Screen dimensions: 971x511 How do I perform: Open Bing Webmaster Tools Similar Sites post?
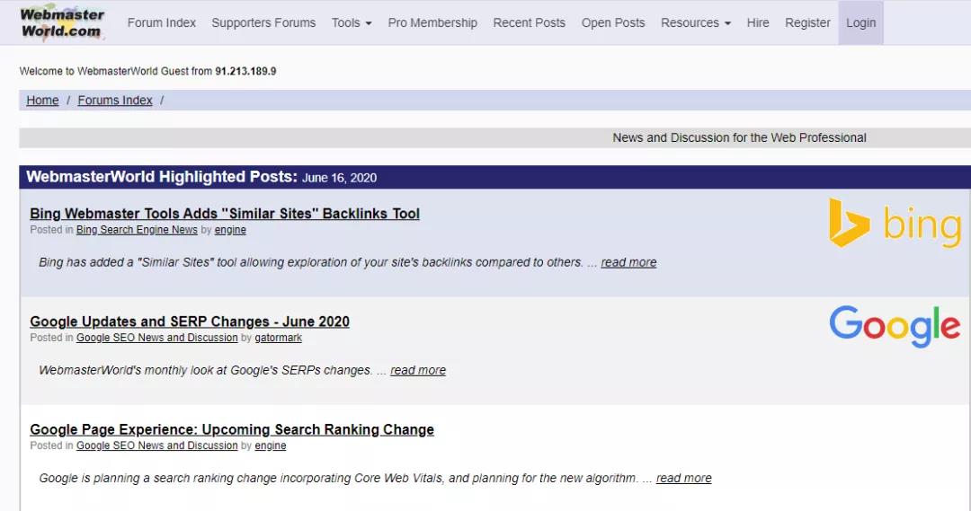point(225,214)
